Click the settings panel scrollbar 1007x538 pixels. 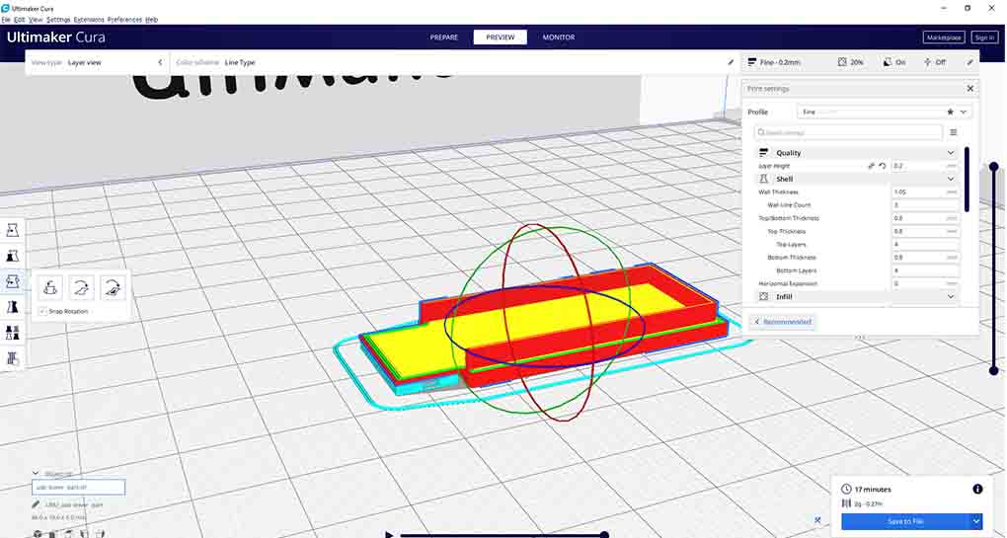pos(967,180)
